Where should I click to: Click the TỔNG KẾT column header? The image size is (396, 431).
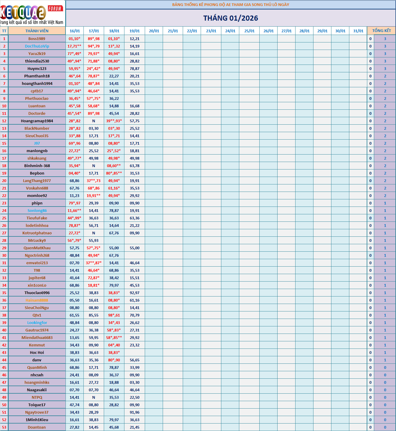click(x=381, y=31)
